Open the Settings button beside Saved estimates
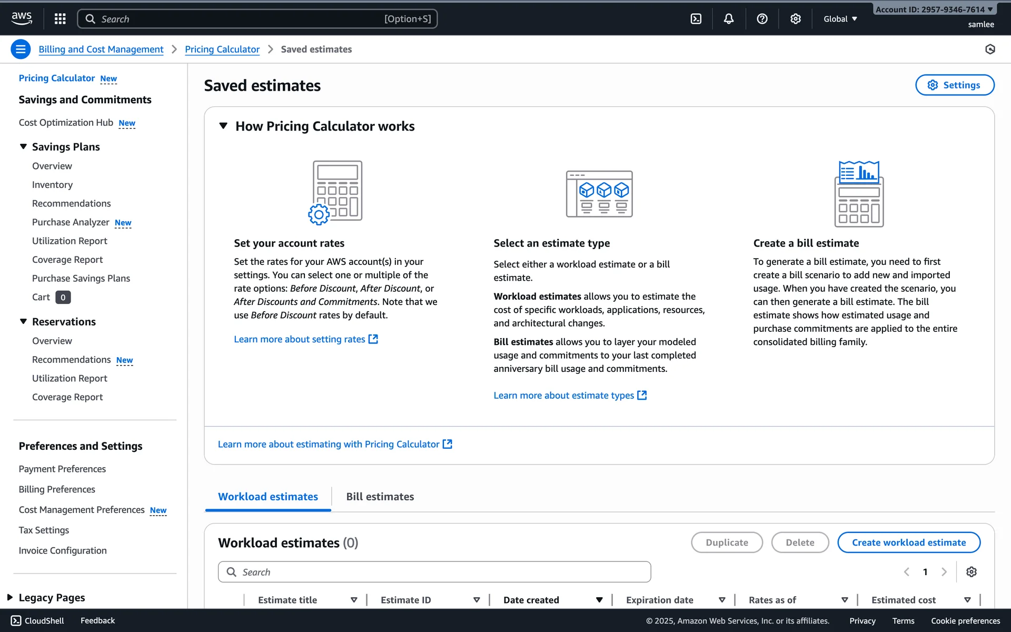 click(x=954, y=85)
